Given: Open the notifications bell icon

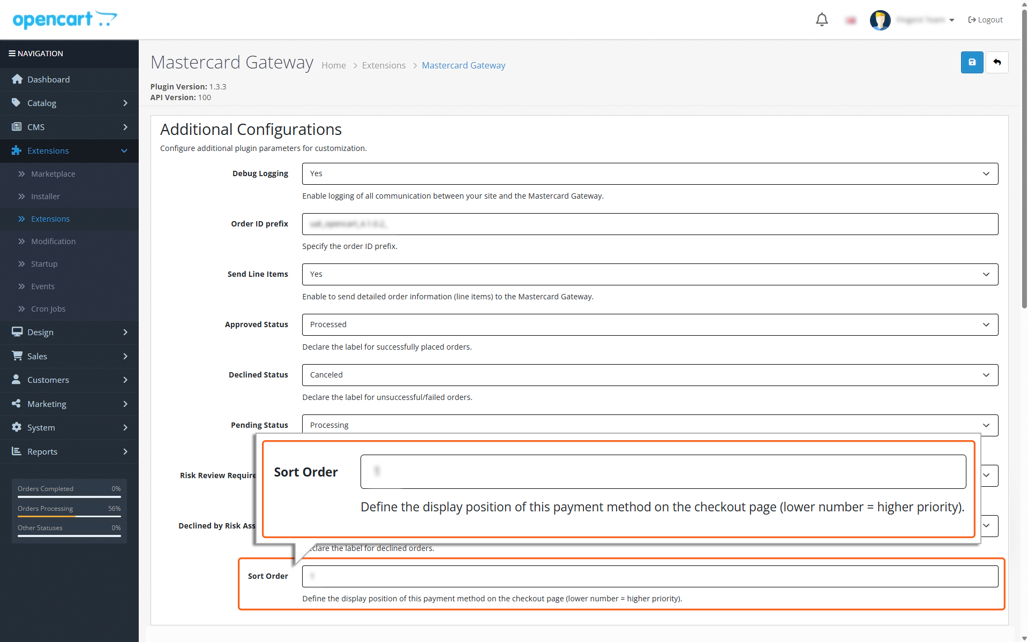Looking at the screenshot, I should coord(822,20).
